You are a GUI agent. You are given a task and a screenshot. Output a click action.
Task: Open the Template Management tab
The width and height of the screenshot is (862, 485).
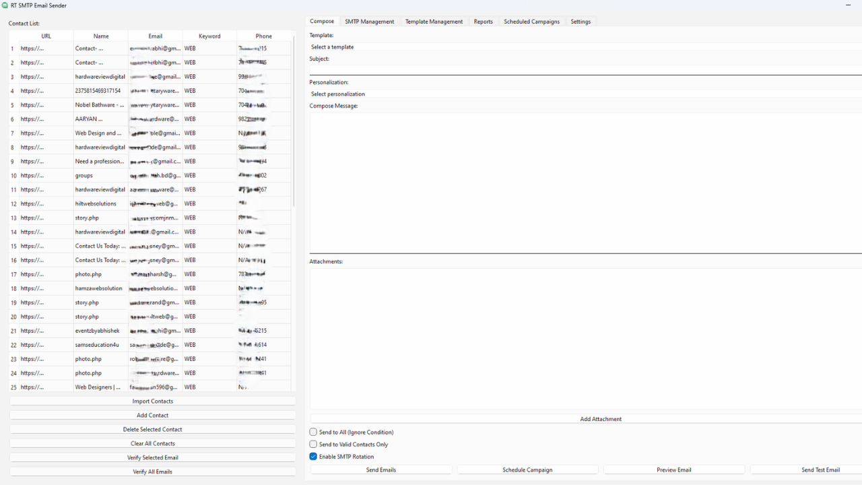(x=434, y=21)
